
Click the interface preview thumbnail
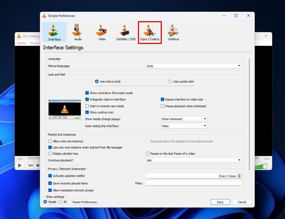(x=64, y=109)
